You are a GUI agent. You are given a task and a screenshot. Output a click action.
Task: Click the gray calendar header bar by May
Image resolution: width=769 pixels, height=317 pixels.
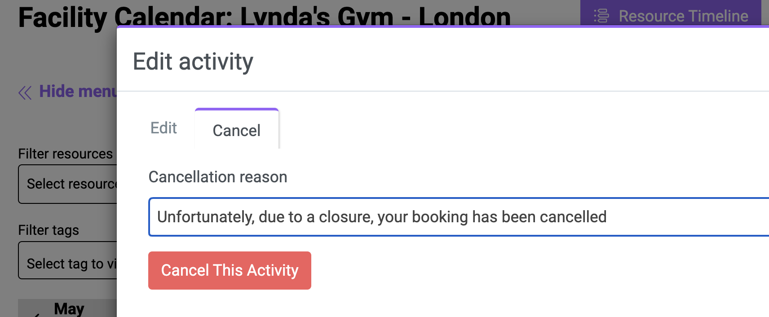(x=67, y=308)
